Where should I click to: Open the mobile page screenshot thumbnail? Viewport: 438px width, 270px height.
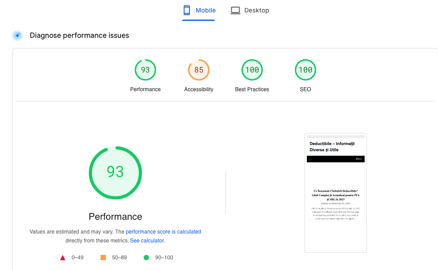336,193
